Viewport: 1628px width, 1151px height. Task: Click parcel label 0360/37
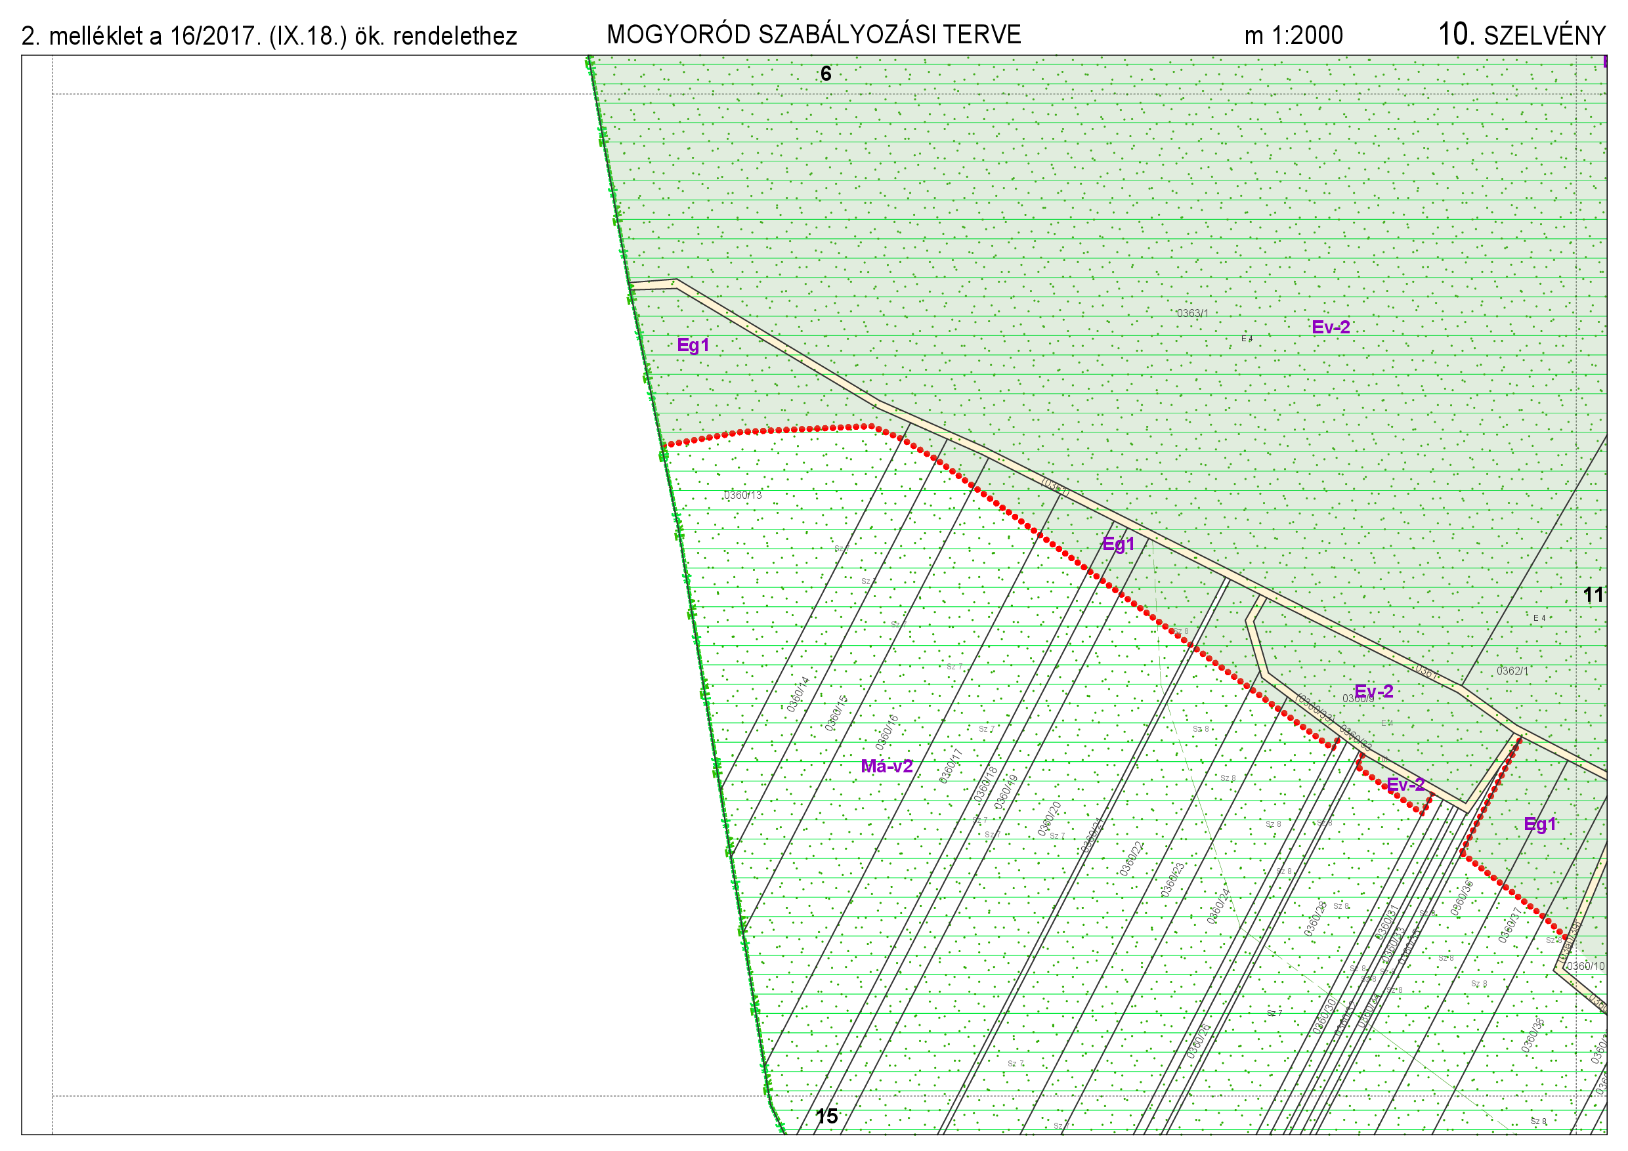[1509, 926]
